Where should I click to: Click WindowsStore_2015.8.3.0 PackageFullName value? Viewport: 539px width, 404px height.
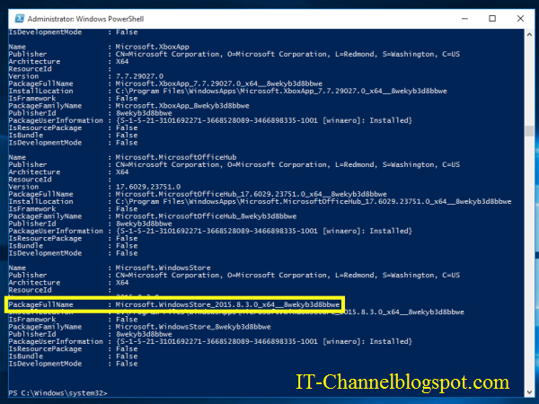click(227, 304)
